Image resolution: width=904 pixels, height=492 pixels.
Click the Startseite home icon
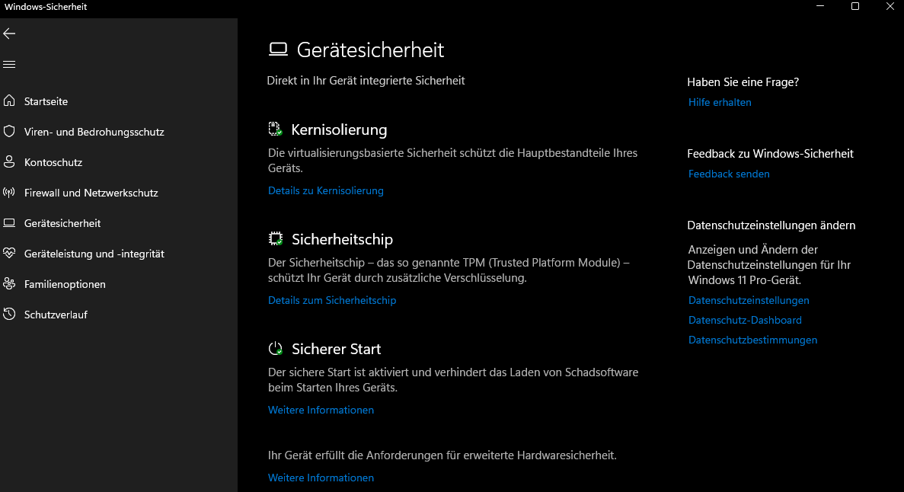9,101
